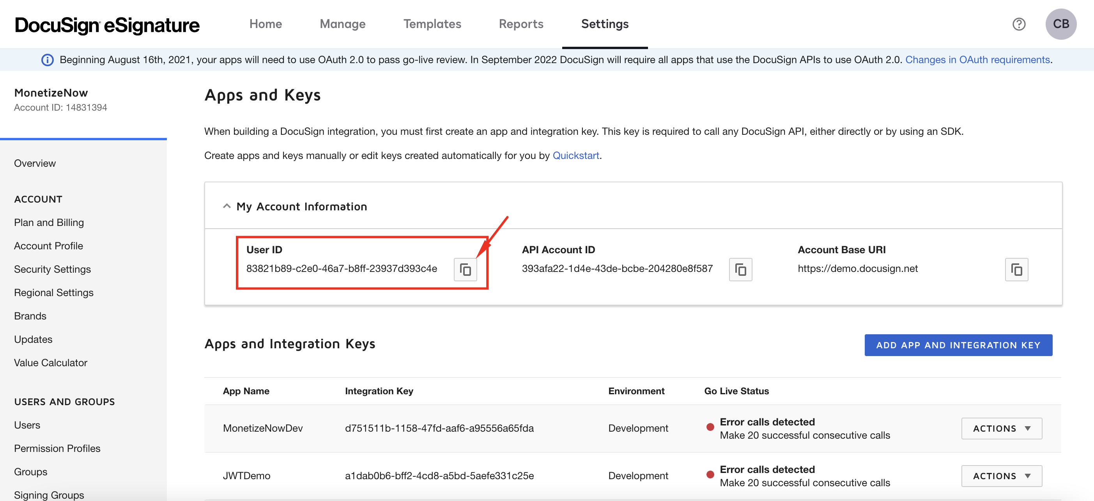Click the info icon in the banner

tap(47, 60)
